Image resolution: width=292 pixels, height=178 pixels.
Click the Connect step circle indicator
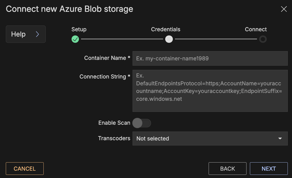click(263, 39)
